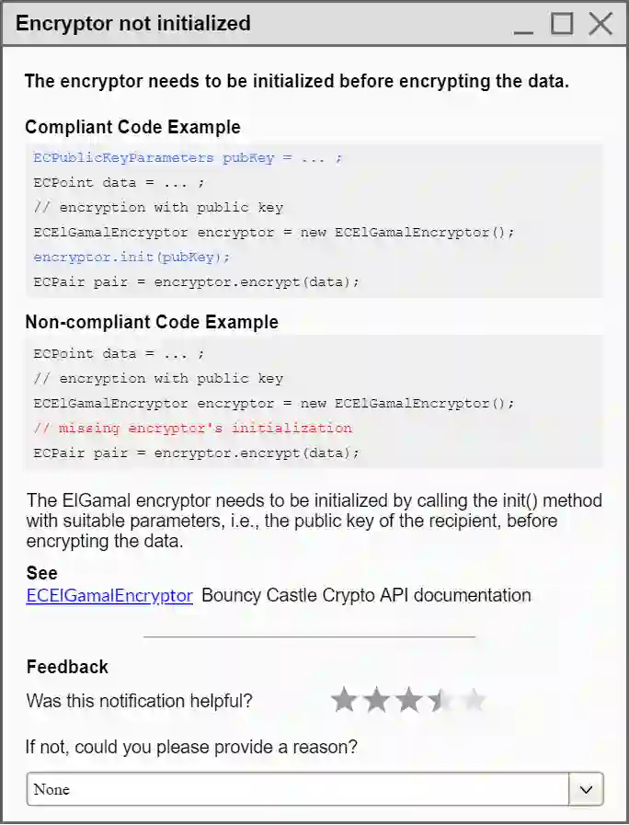Viewport: 629px width, 825px height.
Task: Rate the notification five stars
Action: click(474, 701)
